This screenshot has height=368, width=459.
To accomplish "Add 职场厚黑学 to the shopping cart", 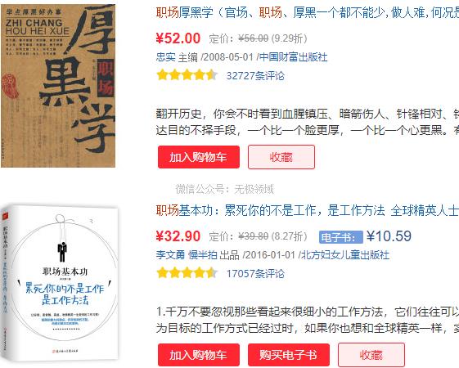I will [x=199, y=157].
